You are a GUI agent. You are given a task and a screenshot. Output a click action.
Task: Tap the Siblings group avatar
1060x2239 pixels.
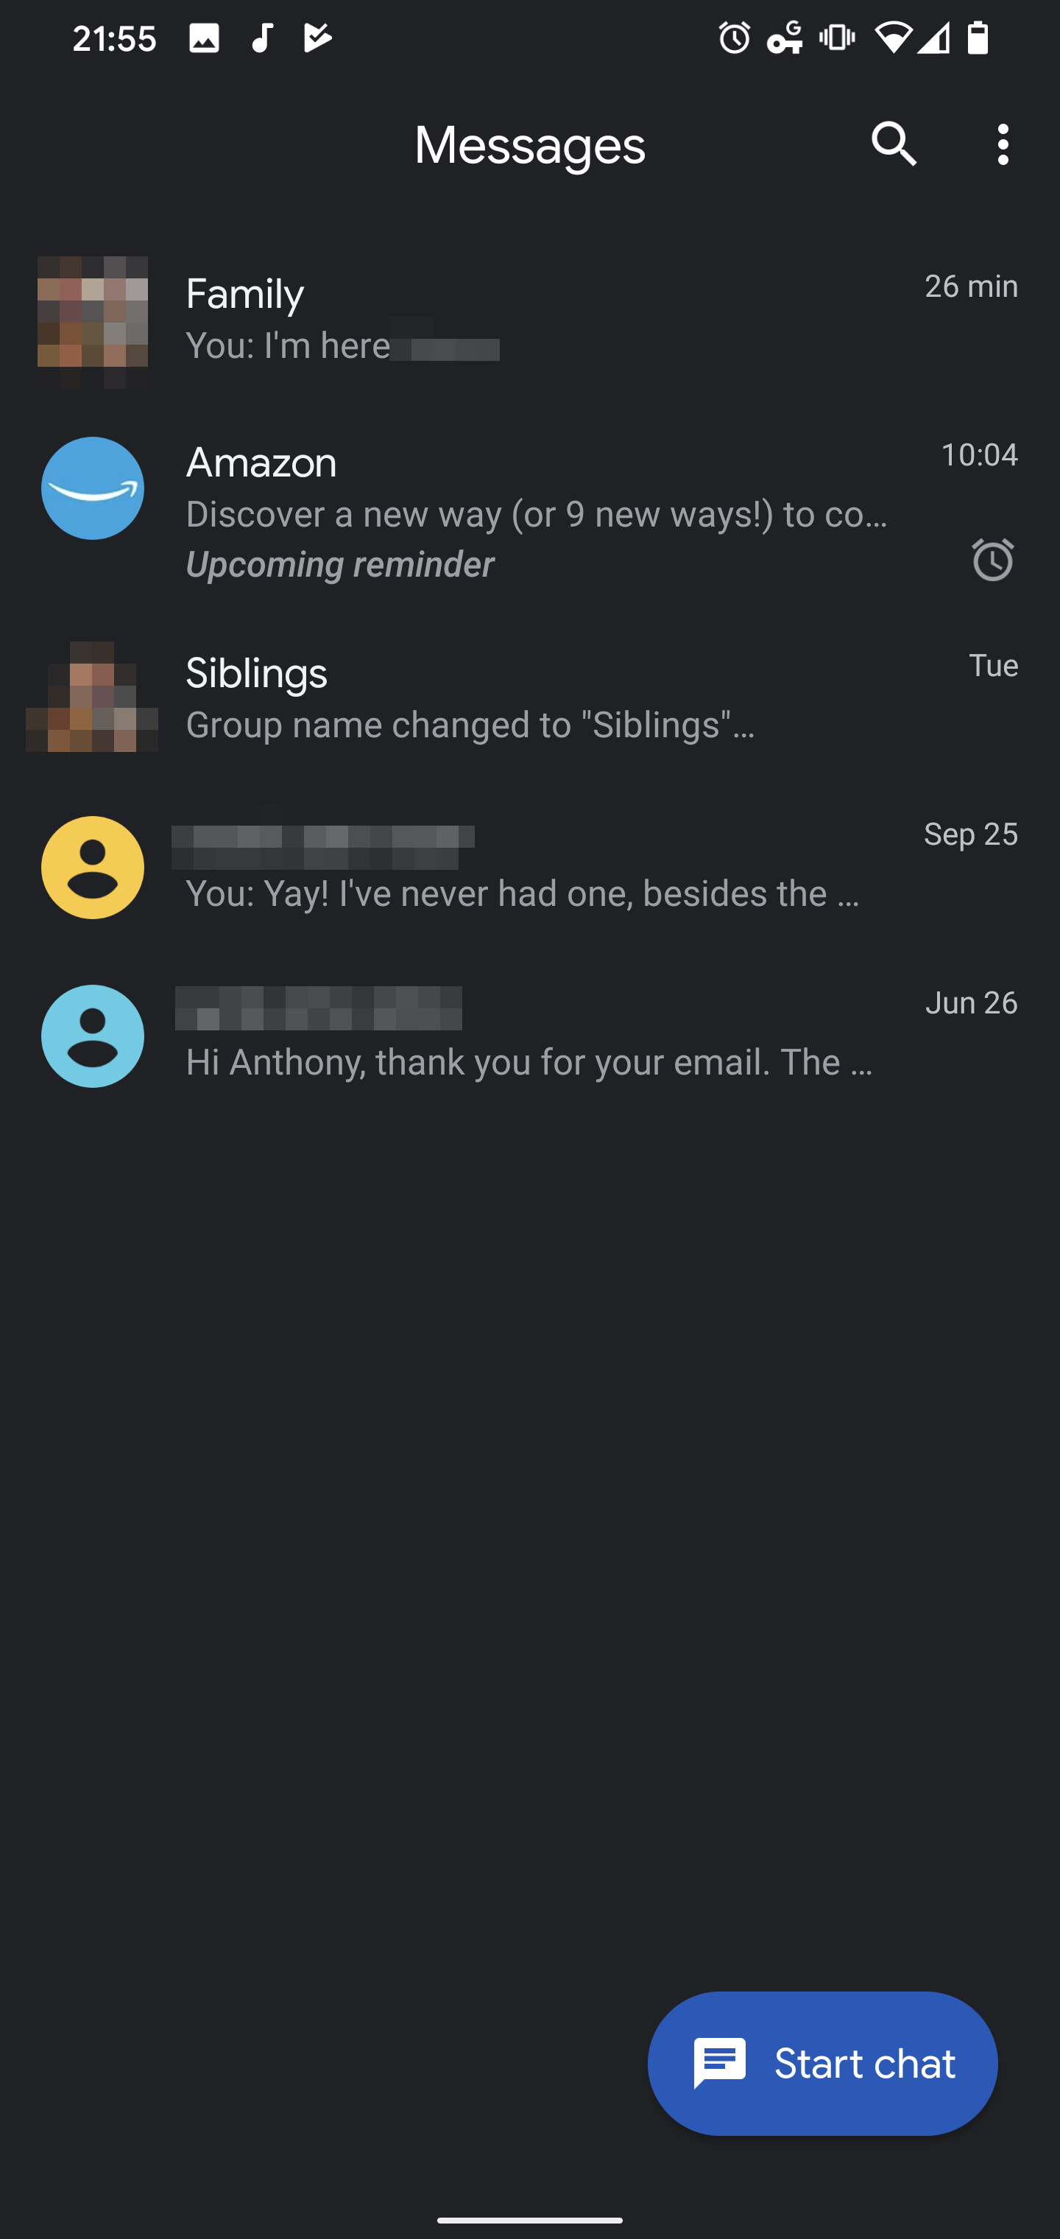tap(93, 697)
